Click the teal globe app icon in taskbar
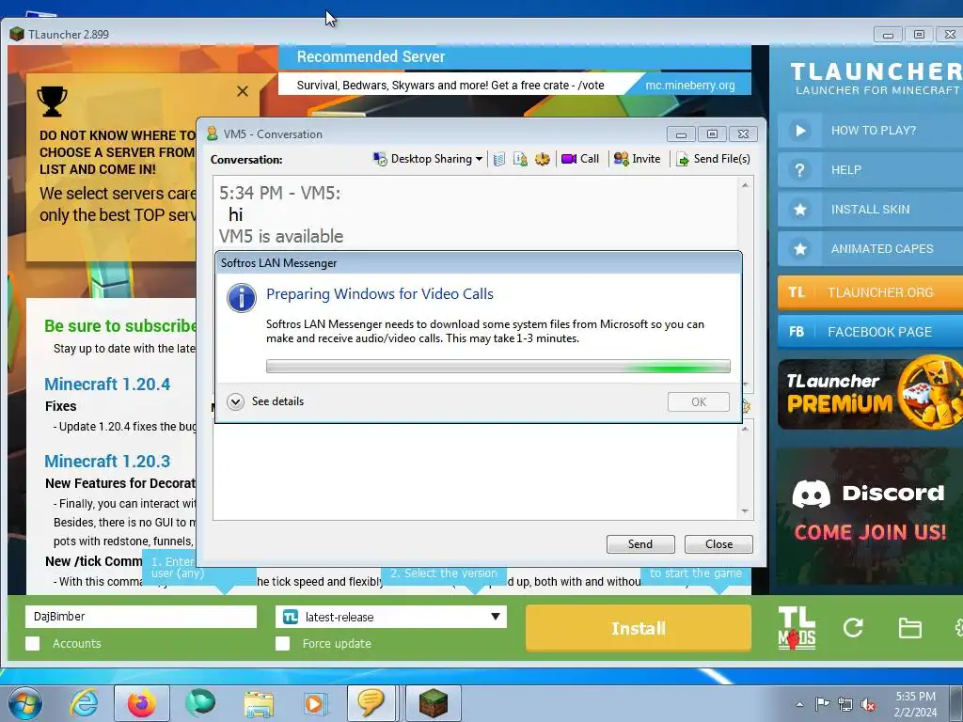 click(x=200, y=703)
